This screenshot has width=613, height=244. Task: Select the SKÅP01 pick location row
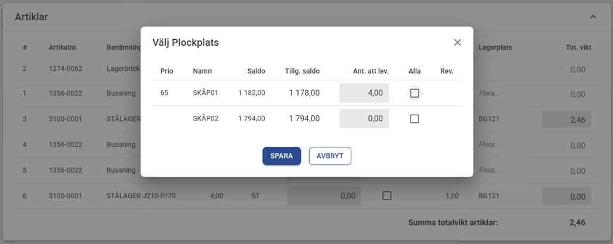pos(206,93)
